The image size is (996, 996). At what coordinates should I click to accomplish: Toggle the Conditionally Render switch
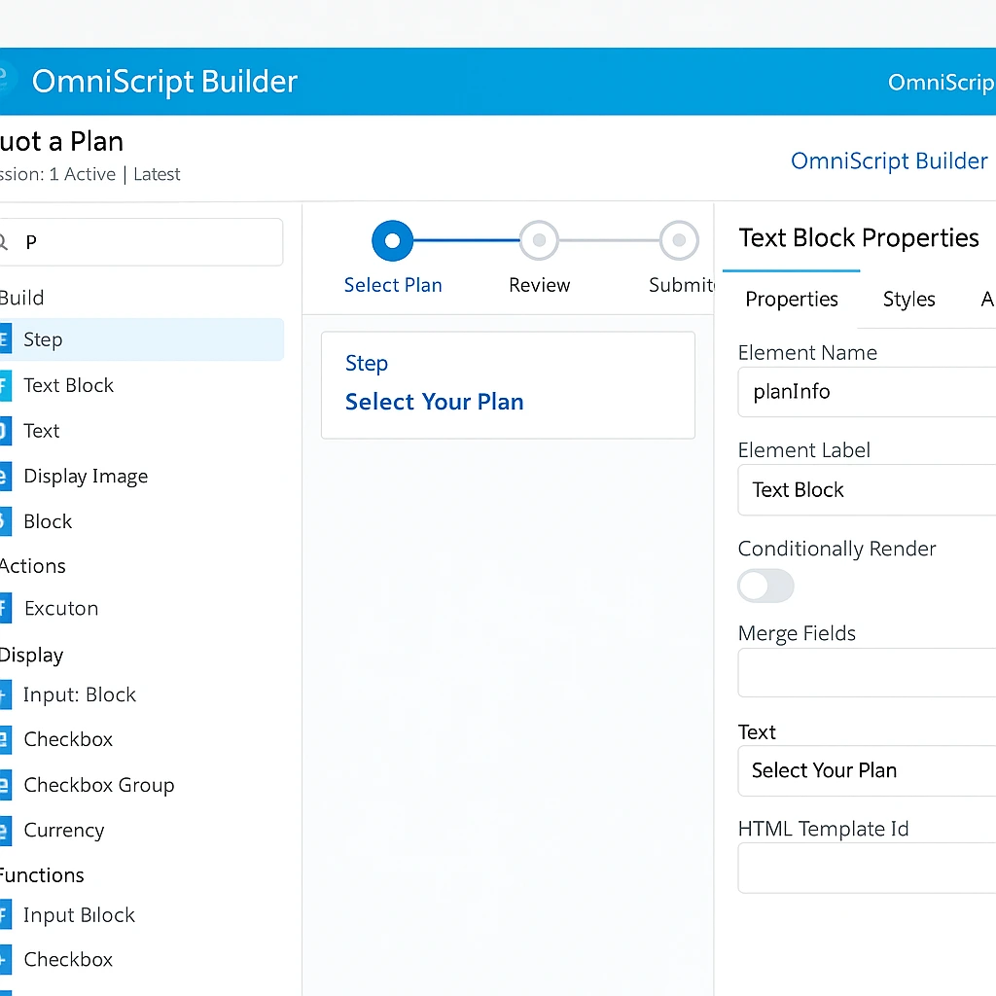tap(765, 586)
